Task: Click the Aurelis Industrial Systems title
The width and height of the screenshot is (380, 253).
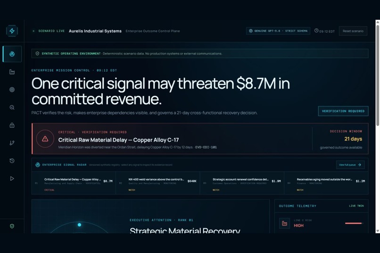Action: point(95,31)
